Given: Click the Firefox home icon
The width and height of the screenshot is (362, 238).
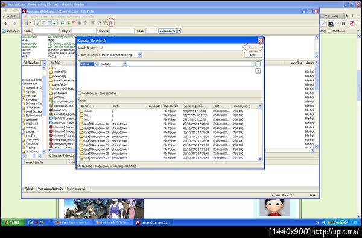Looking at the screenshot, I should tap(343, 23).
